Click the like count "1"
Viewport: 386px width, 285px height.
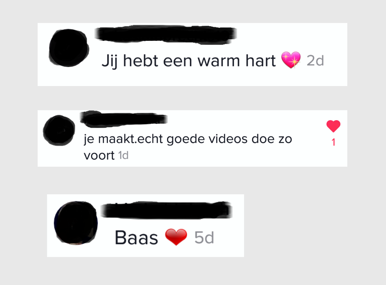click(333, 142)
